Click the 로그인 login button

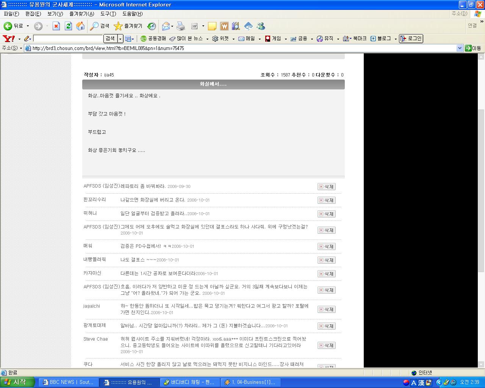[x=411, y=39]
